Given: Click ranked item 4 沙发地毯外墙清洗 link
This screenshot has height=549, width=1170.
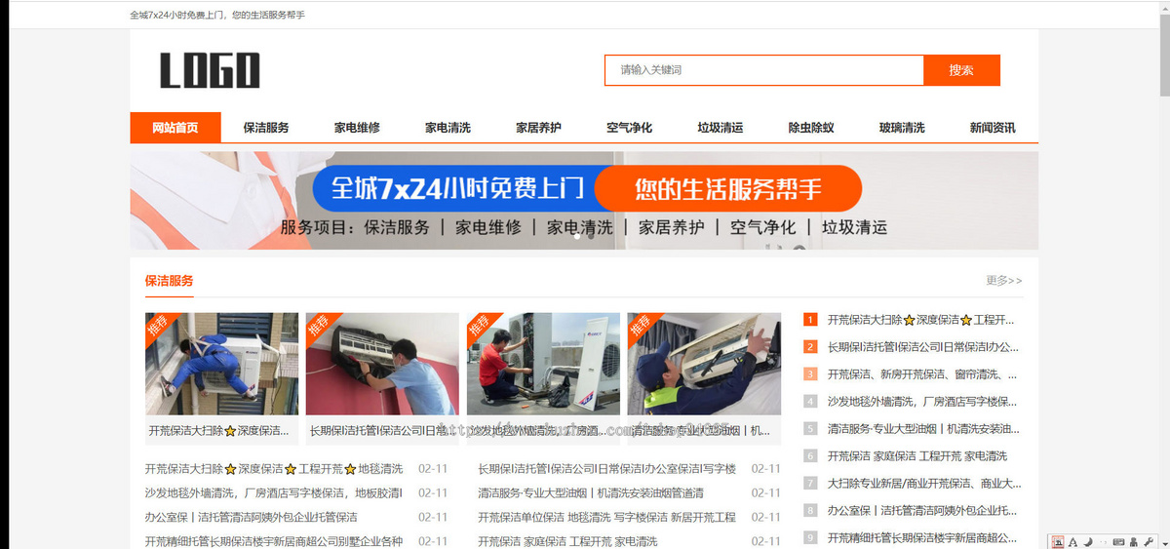Looking at the screenshot, I should (922, 402).
